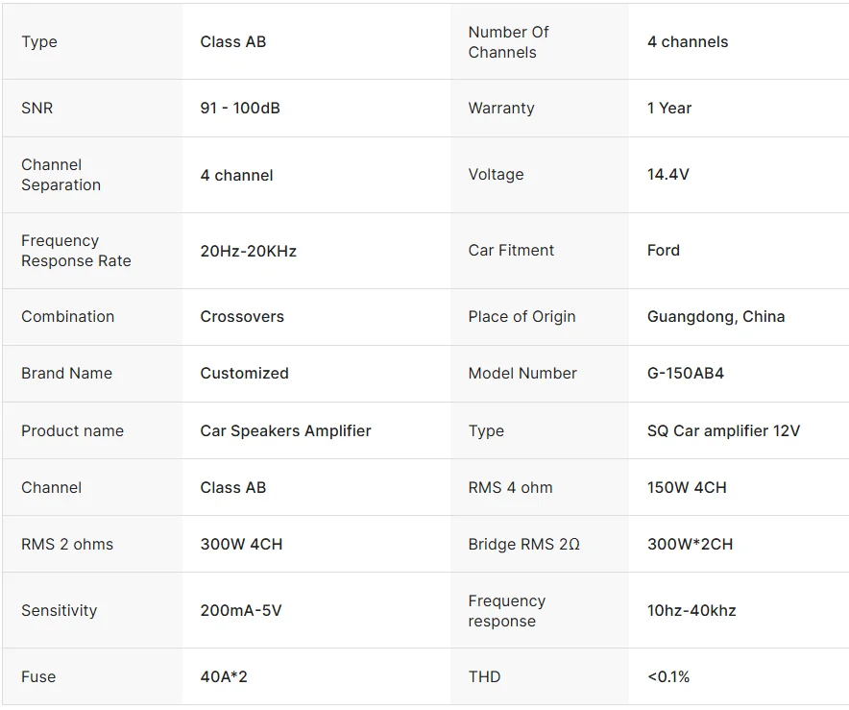Select the 'G-150AB4' model number

click(x=685, y=374)
